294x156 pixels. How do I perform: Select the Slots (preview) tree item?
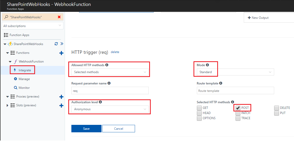(26, 105)
